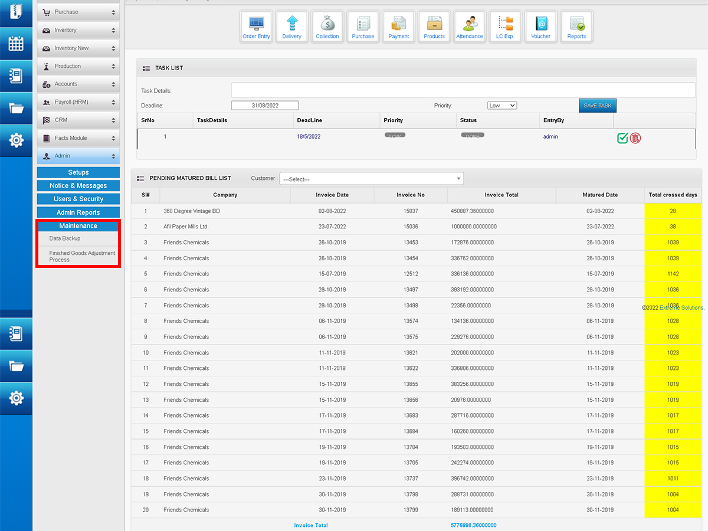Open the Order Entry shortcut icon

pos(256,27)
